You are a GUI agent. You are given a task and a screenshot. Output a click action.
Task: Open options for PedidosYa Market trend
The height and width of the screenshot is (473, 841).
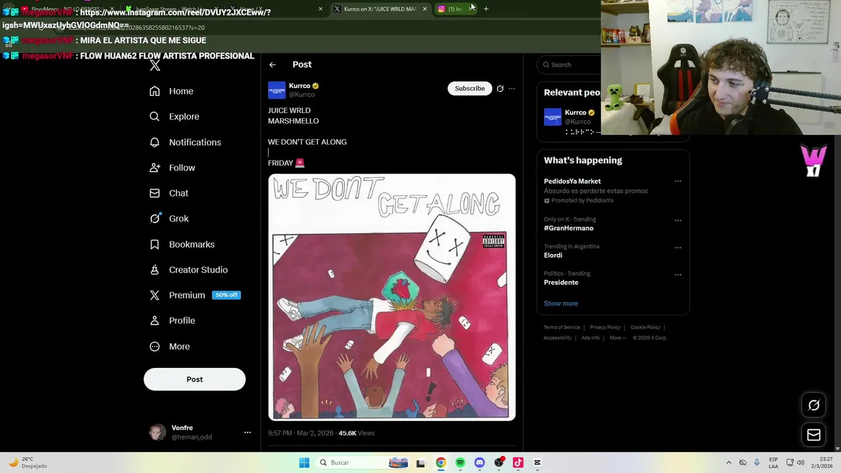(x=678, y=181)
